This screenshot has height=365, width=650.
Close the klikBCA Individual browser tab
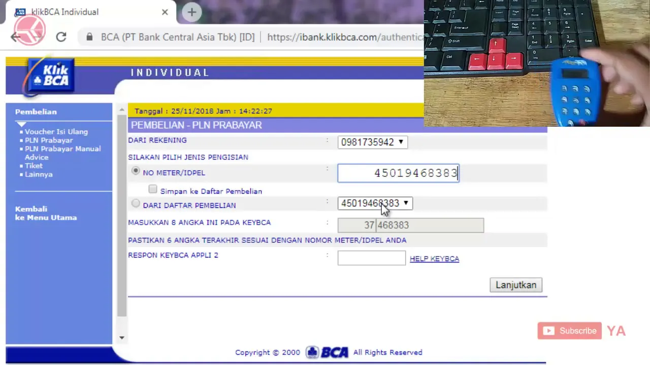click(x=165, y=12)
